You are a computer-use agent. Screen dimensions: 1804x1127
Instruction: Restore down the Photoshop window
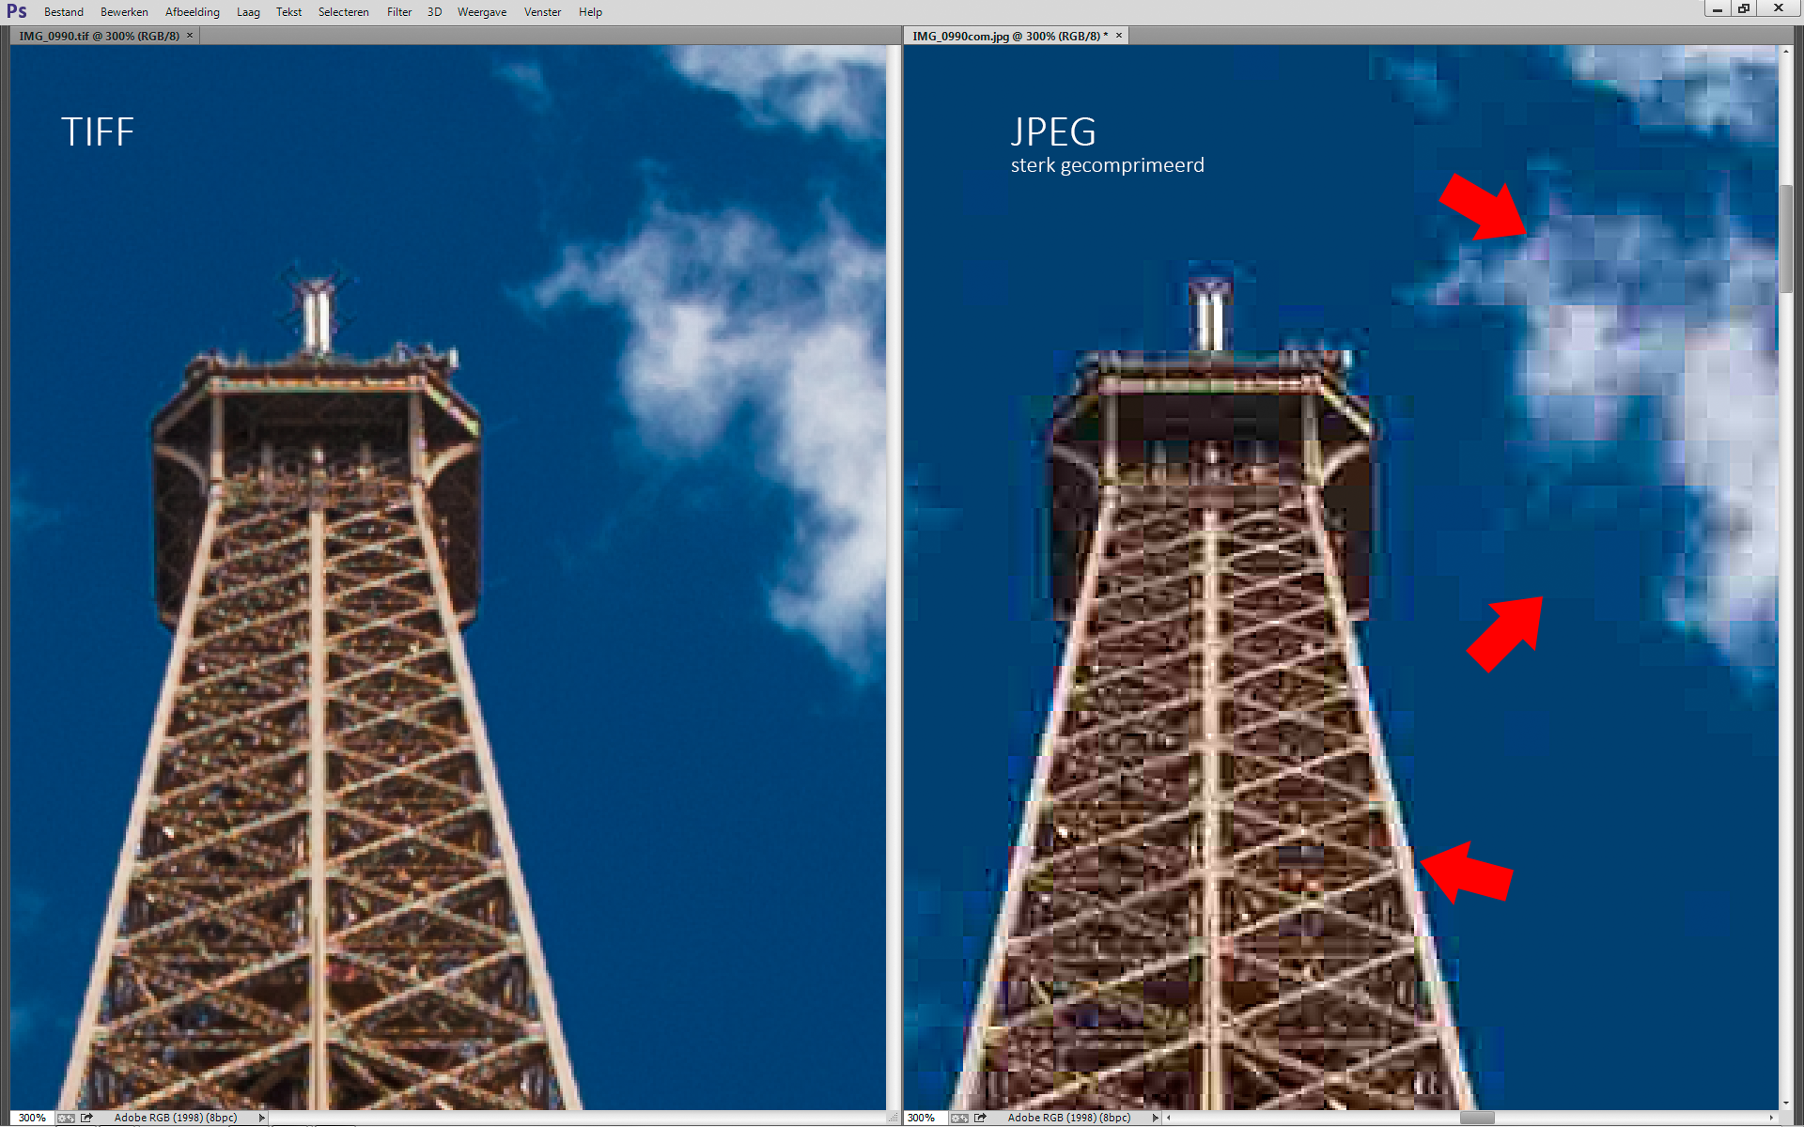1744,8
